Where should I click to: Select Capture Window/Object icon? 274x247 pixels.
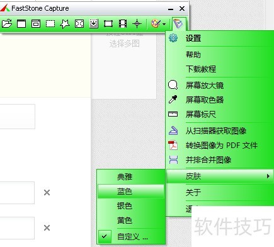point(36,23)
